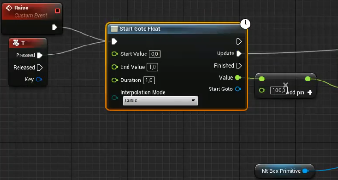The image size is (338, 180).
Task: Click the multiply node input pin beside 100,0
Action: pyautogui.click(x=262, y=90)
